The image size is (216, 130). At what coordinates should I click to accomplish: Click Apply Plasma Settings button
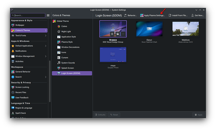click(x=152, y=15)
